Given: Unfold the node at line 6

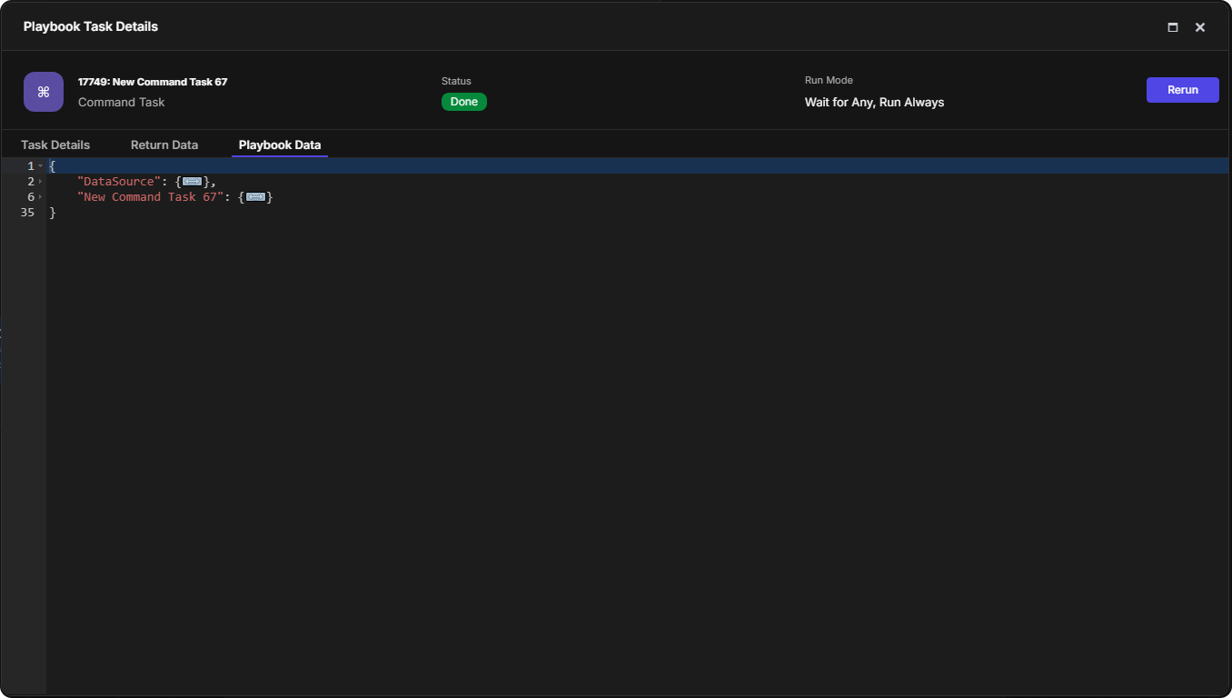Looking at the screenshot, I should point(40,197).
